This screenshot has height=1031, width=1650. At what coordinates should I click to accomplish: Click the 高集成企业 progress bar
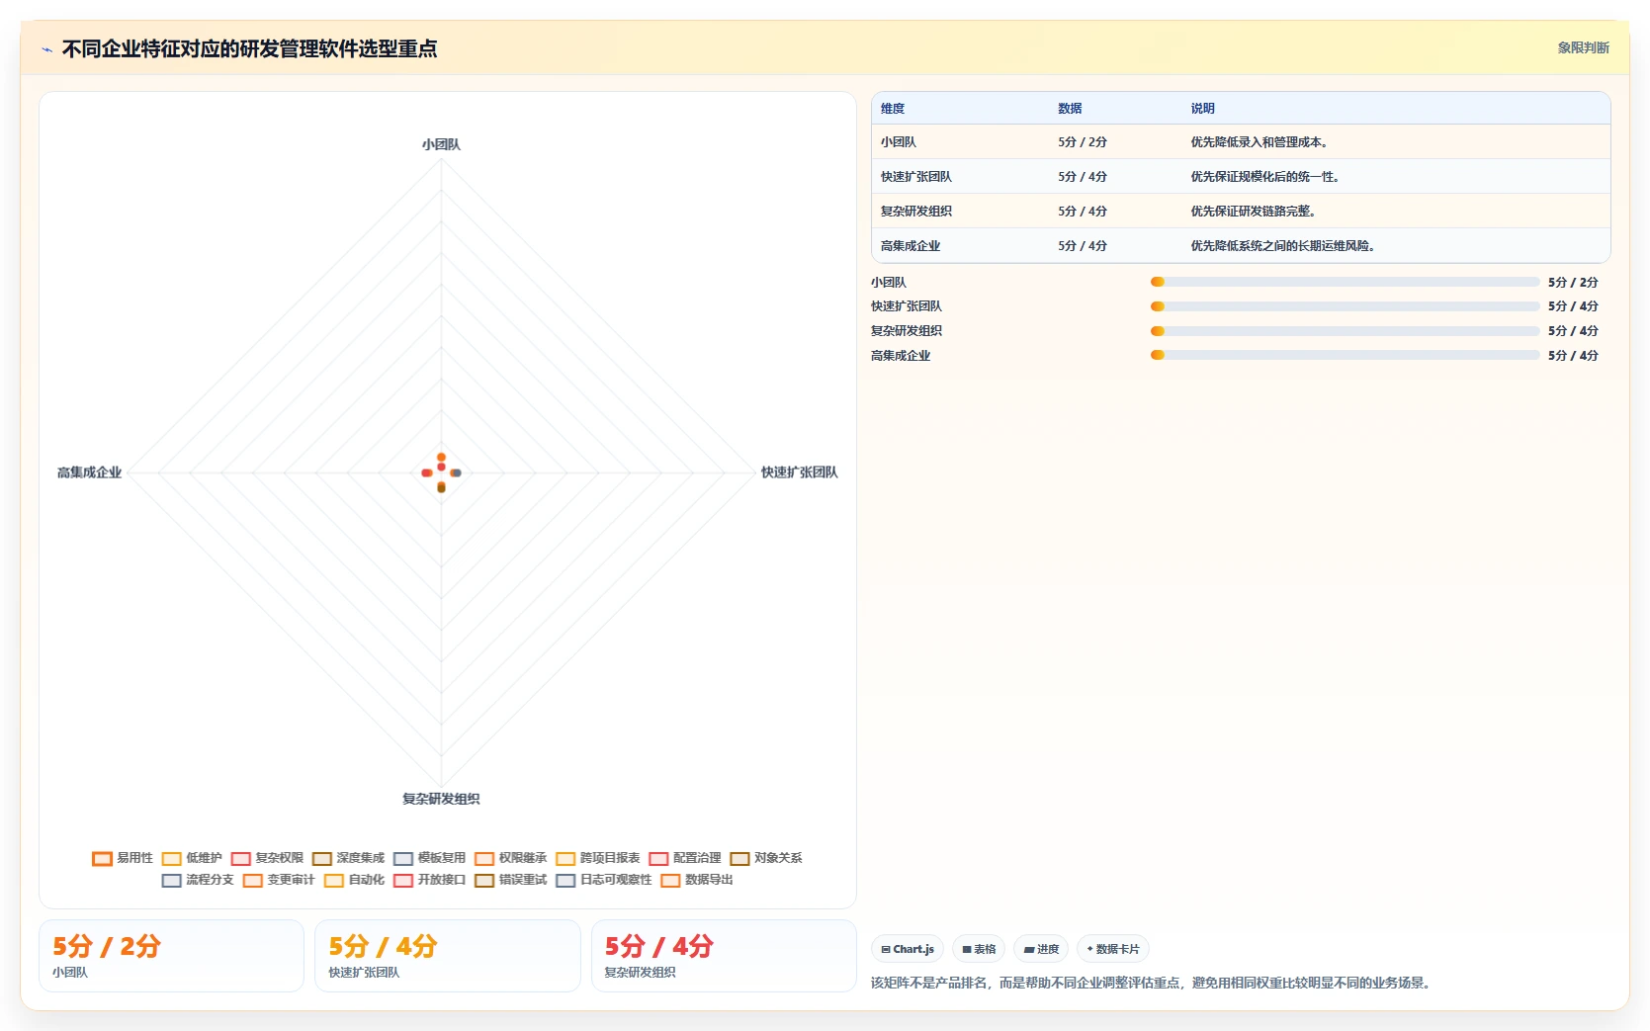(1345, 356)
